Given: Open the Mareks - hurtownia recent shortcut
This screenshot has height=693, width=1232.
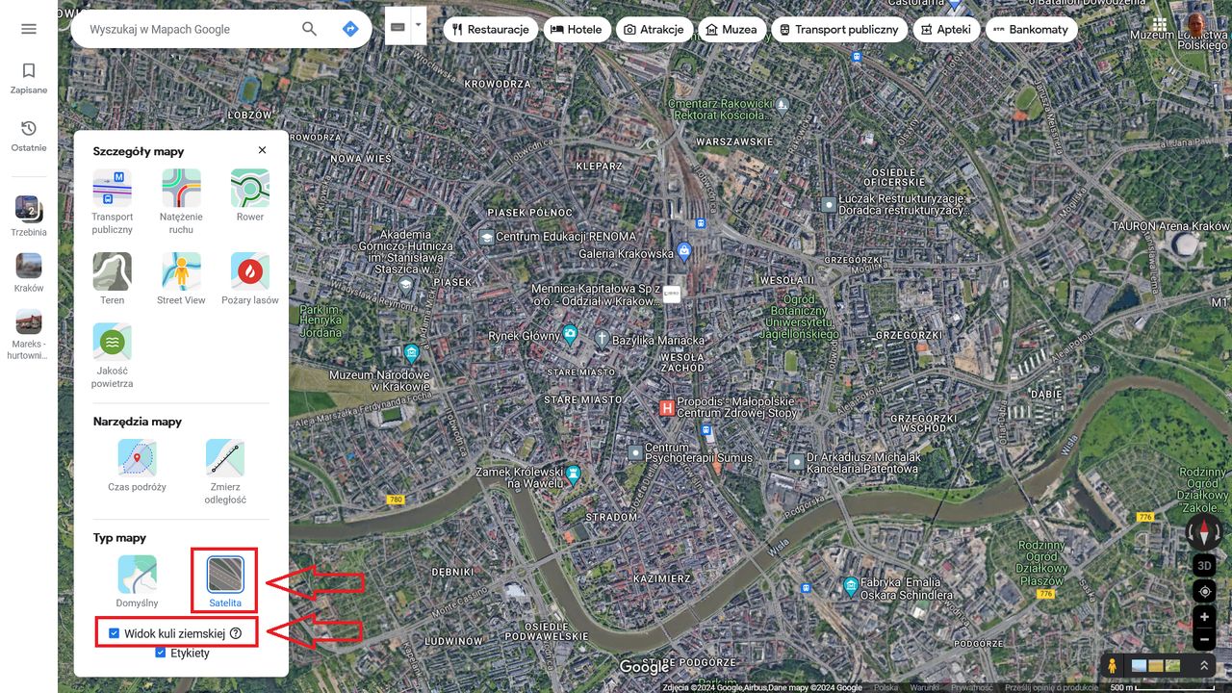Looking at the screenshot, I should click(29, 334).
